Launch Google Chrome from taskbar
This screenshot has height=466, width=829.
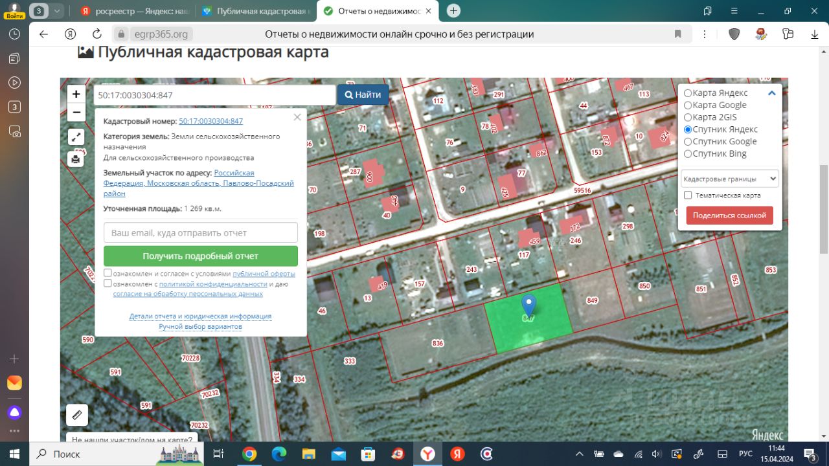(249, 454)
